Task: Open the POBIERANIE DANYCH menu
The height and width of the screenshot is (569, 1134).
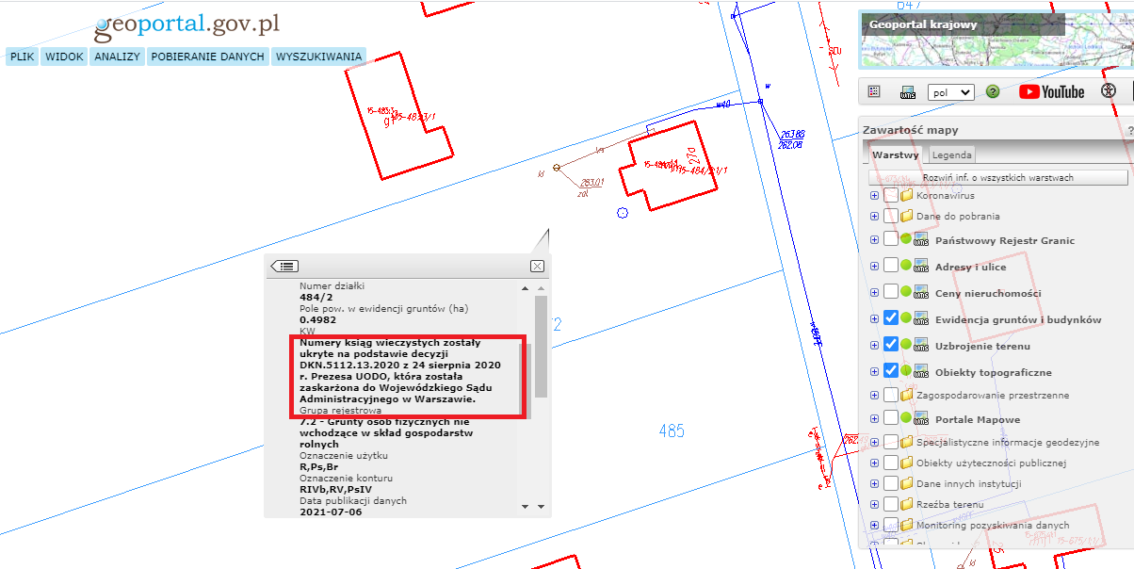Action: click(x=207, y=57)
